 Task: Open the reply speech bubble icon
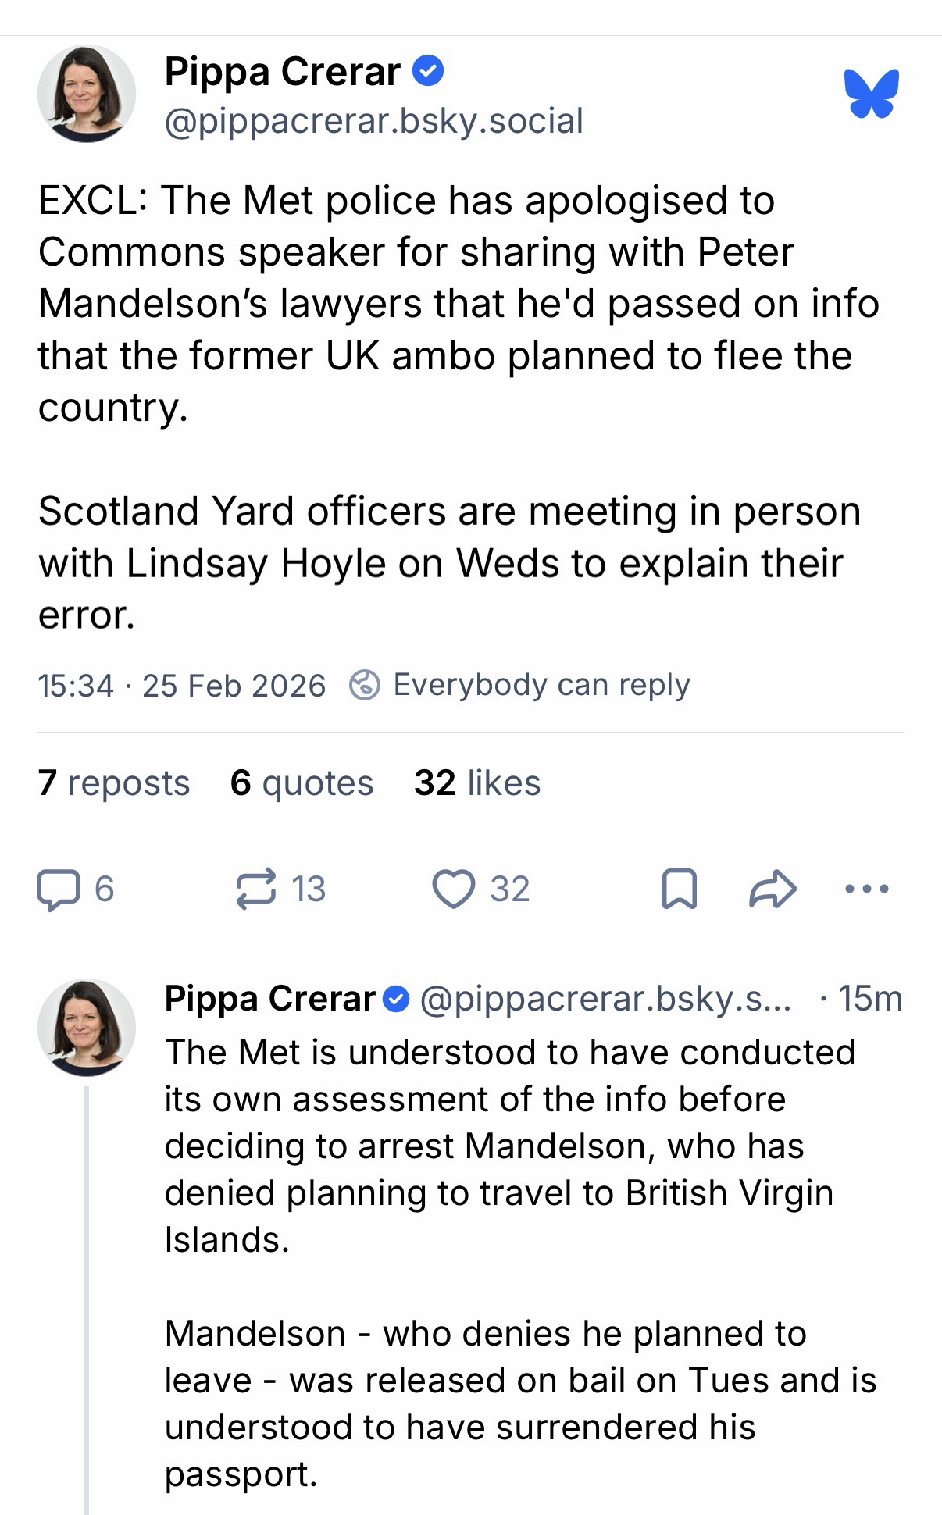59,889
